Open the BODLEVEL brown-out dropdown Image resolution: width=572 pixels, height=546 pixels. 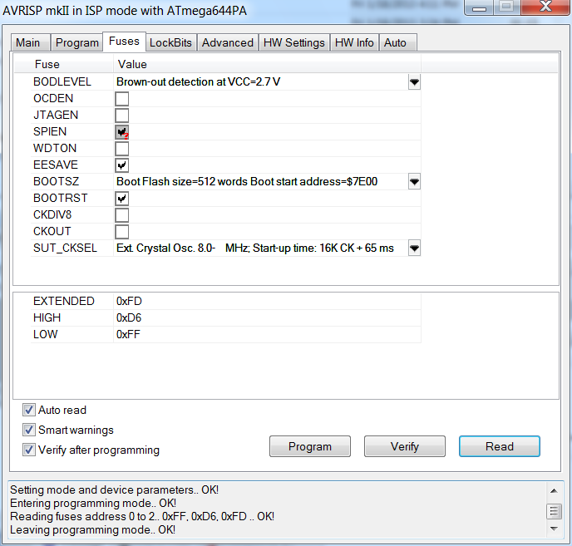[x=414, y=82]
